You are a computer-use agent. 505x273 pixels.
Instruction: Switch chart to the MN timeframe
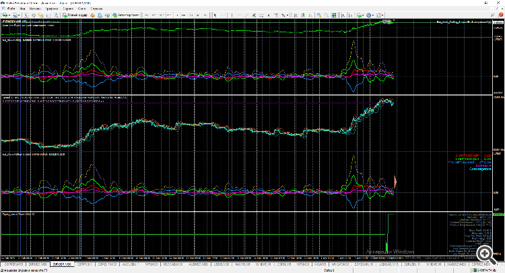point(205,15)
